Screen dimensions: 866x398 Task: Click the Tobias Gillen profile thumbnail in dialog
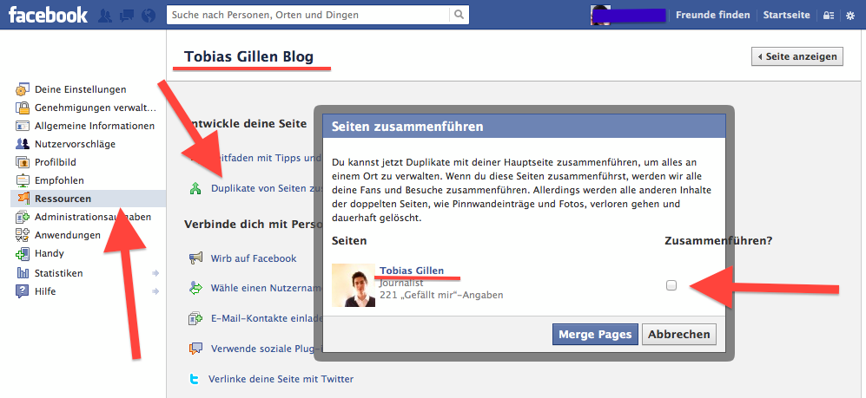[x=354, y=285]
